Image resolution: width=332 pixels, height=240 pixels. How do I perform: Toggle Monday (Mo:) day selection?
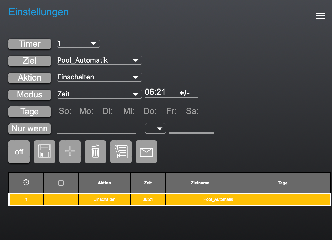pos(86,111)
